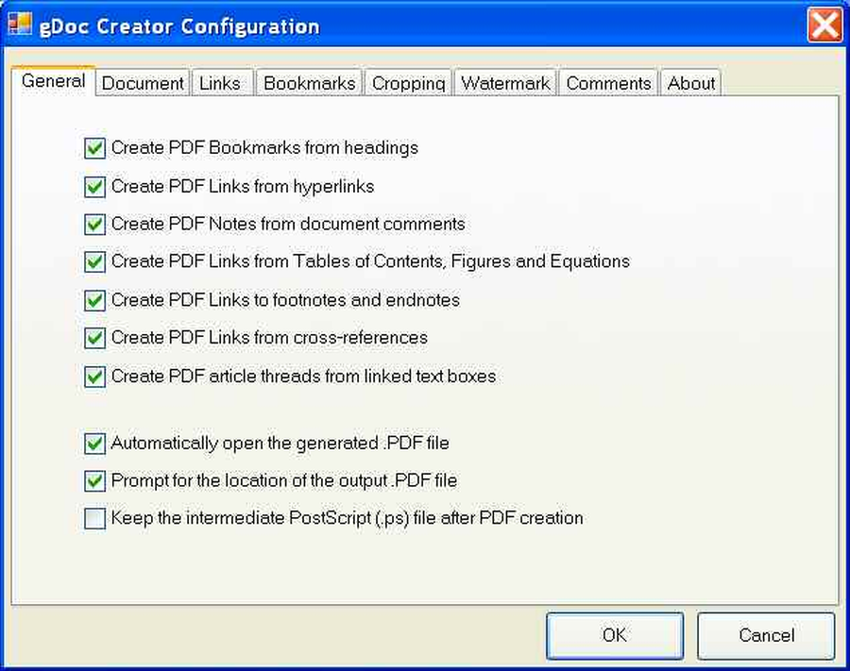The height and width of the screenshot is (671, 850).
Task: Switch to the Comments tab
Action: (608, 83)
